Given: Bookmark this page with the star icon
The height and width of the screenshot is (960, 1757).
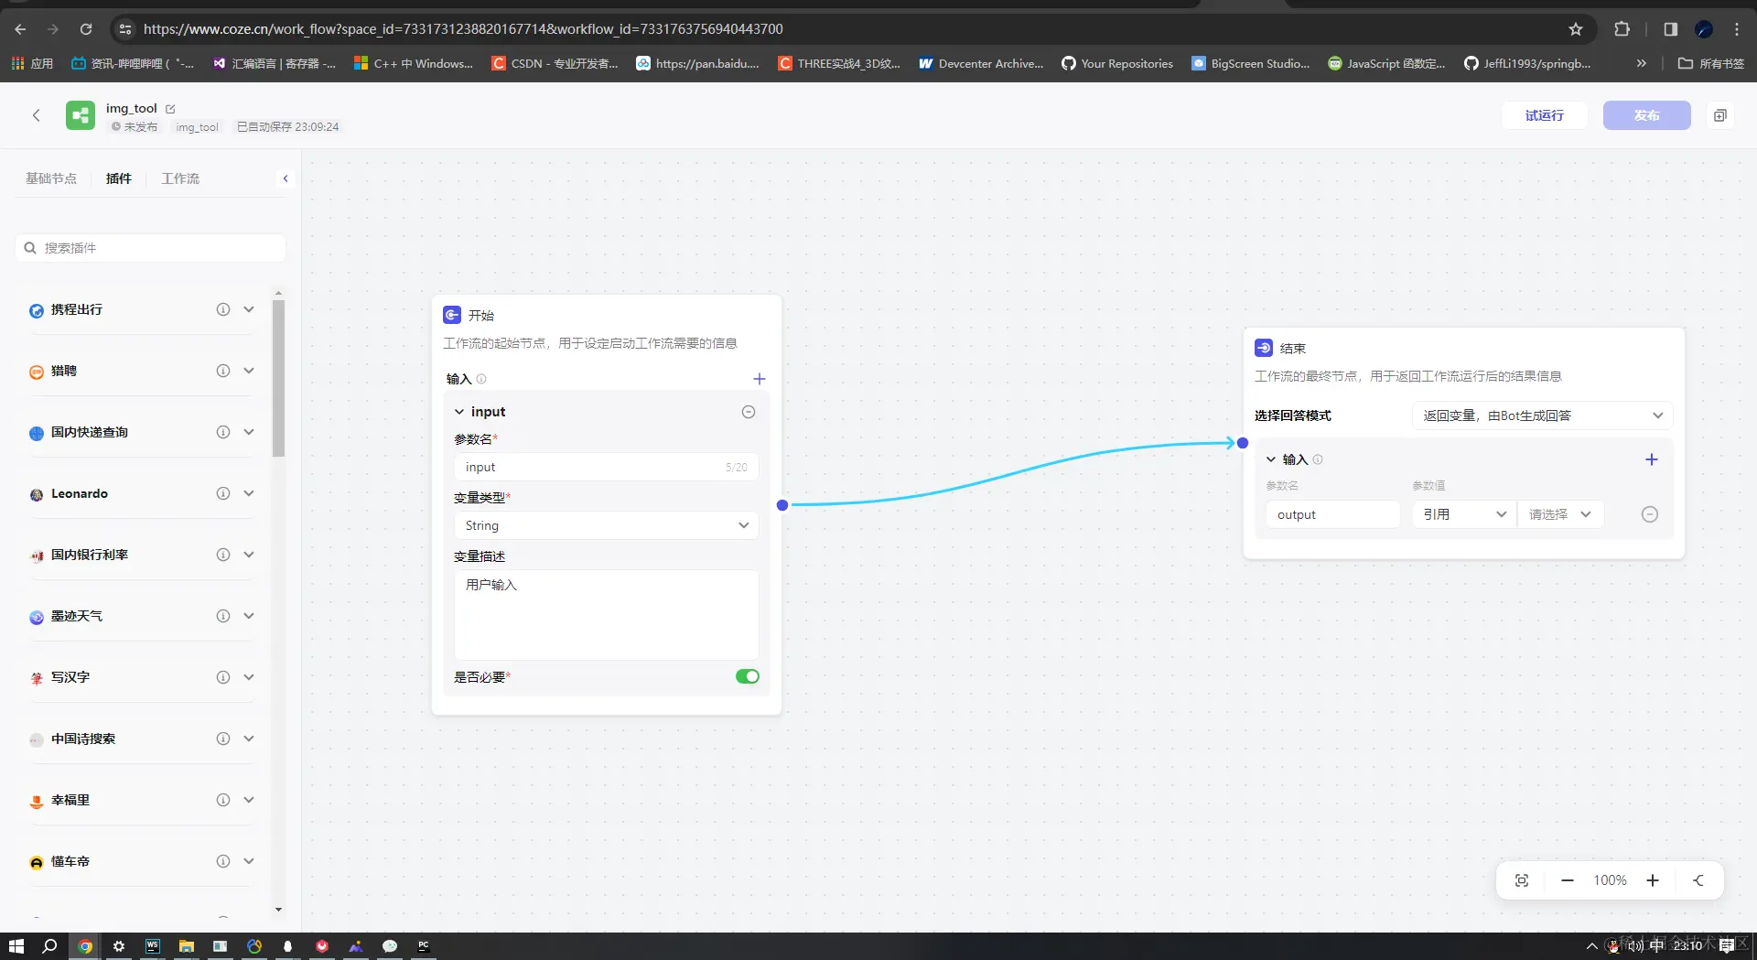Looking at the screenshot, I should (1576, 29).
